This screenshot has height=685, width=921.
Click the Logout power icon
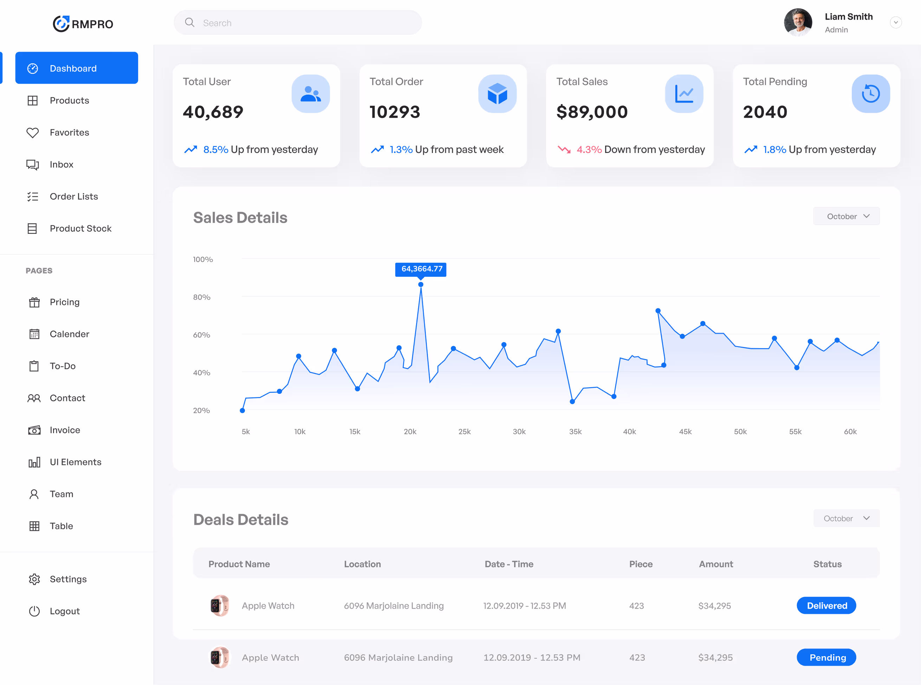click(34, 611)
